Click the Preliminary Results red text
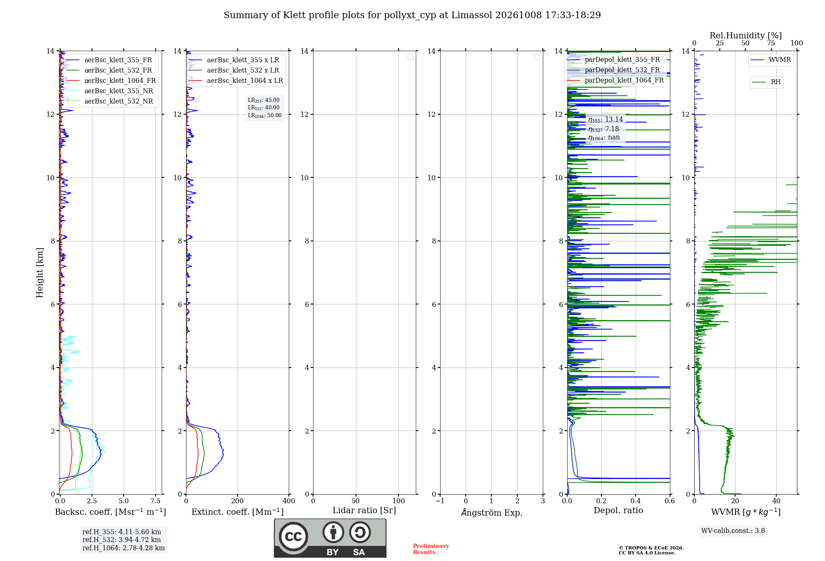 pos(431,549)
